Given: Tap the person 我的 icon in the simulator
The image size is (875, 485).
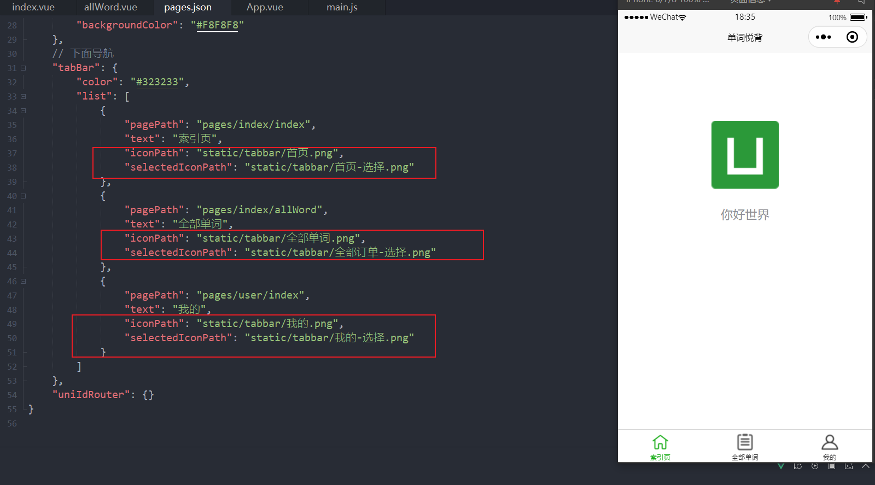Looking at the screenshot, I should point(830,442).
